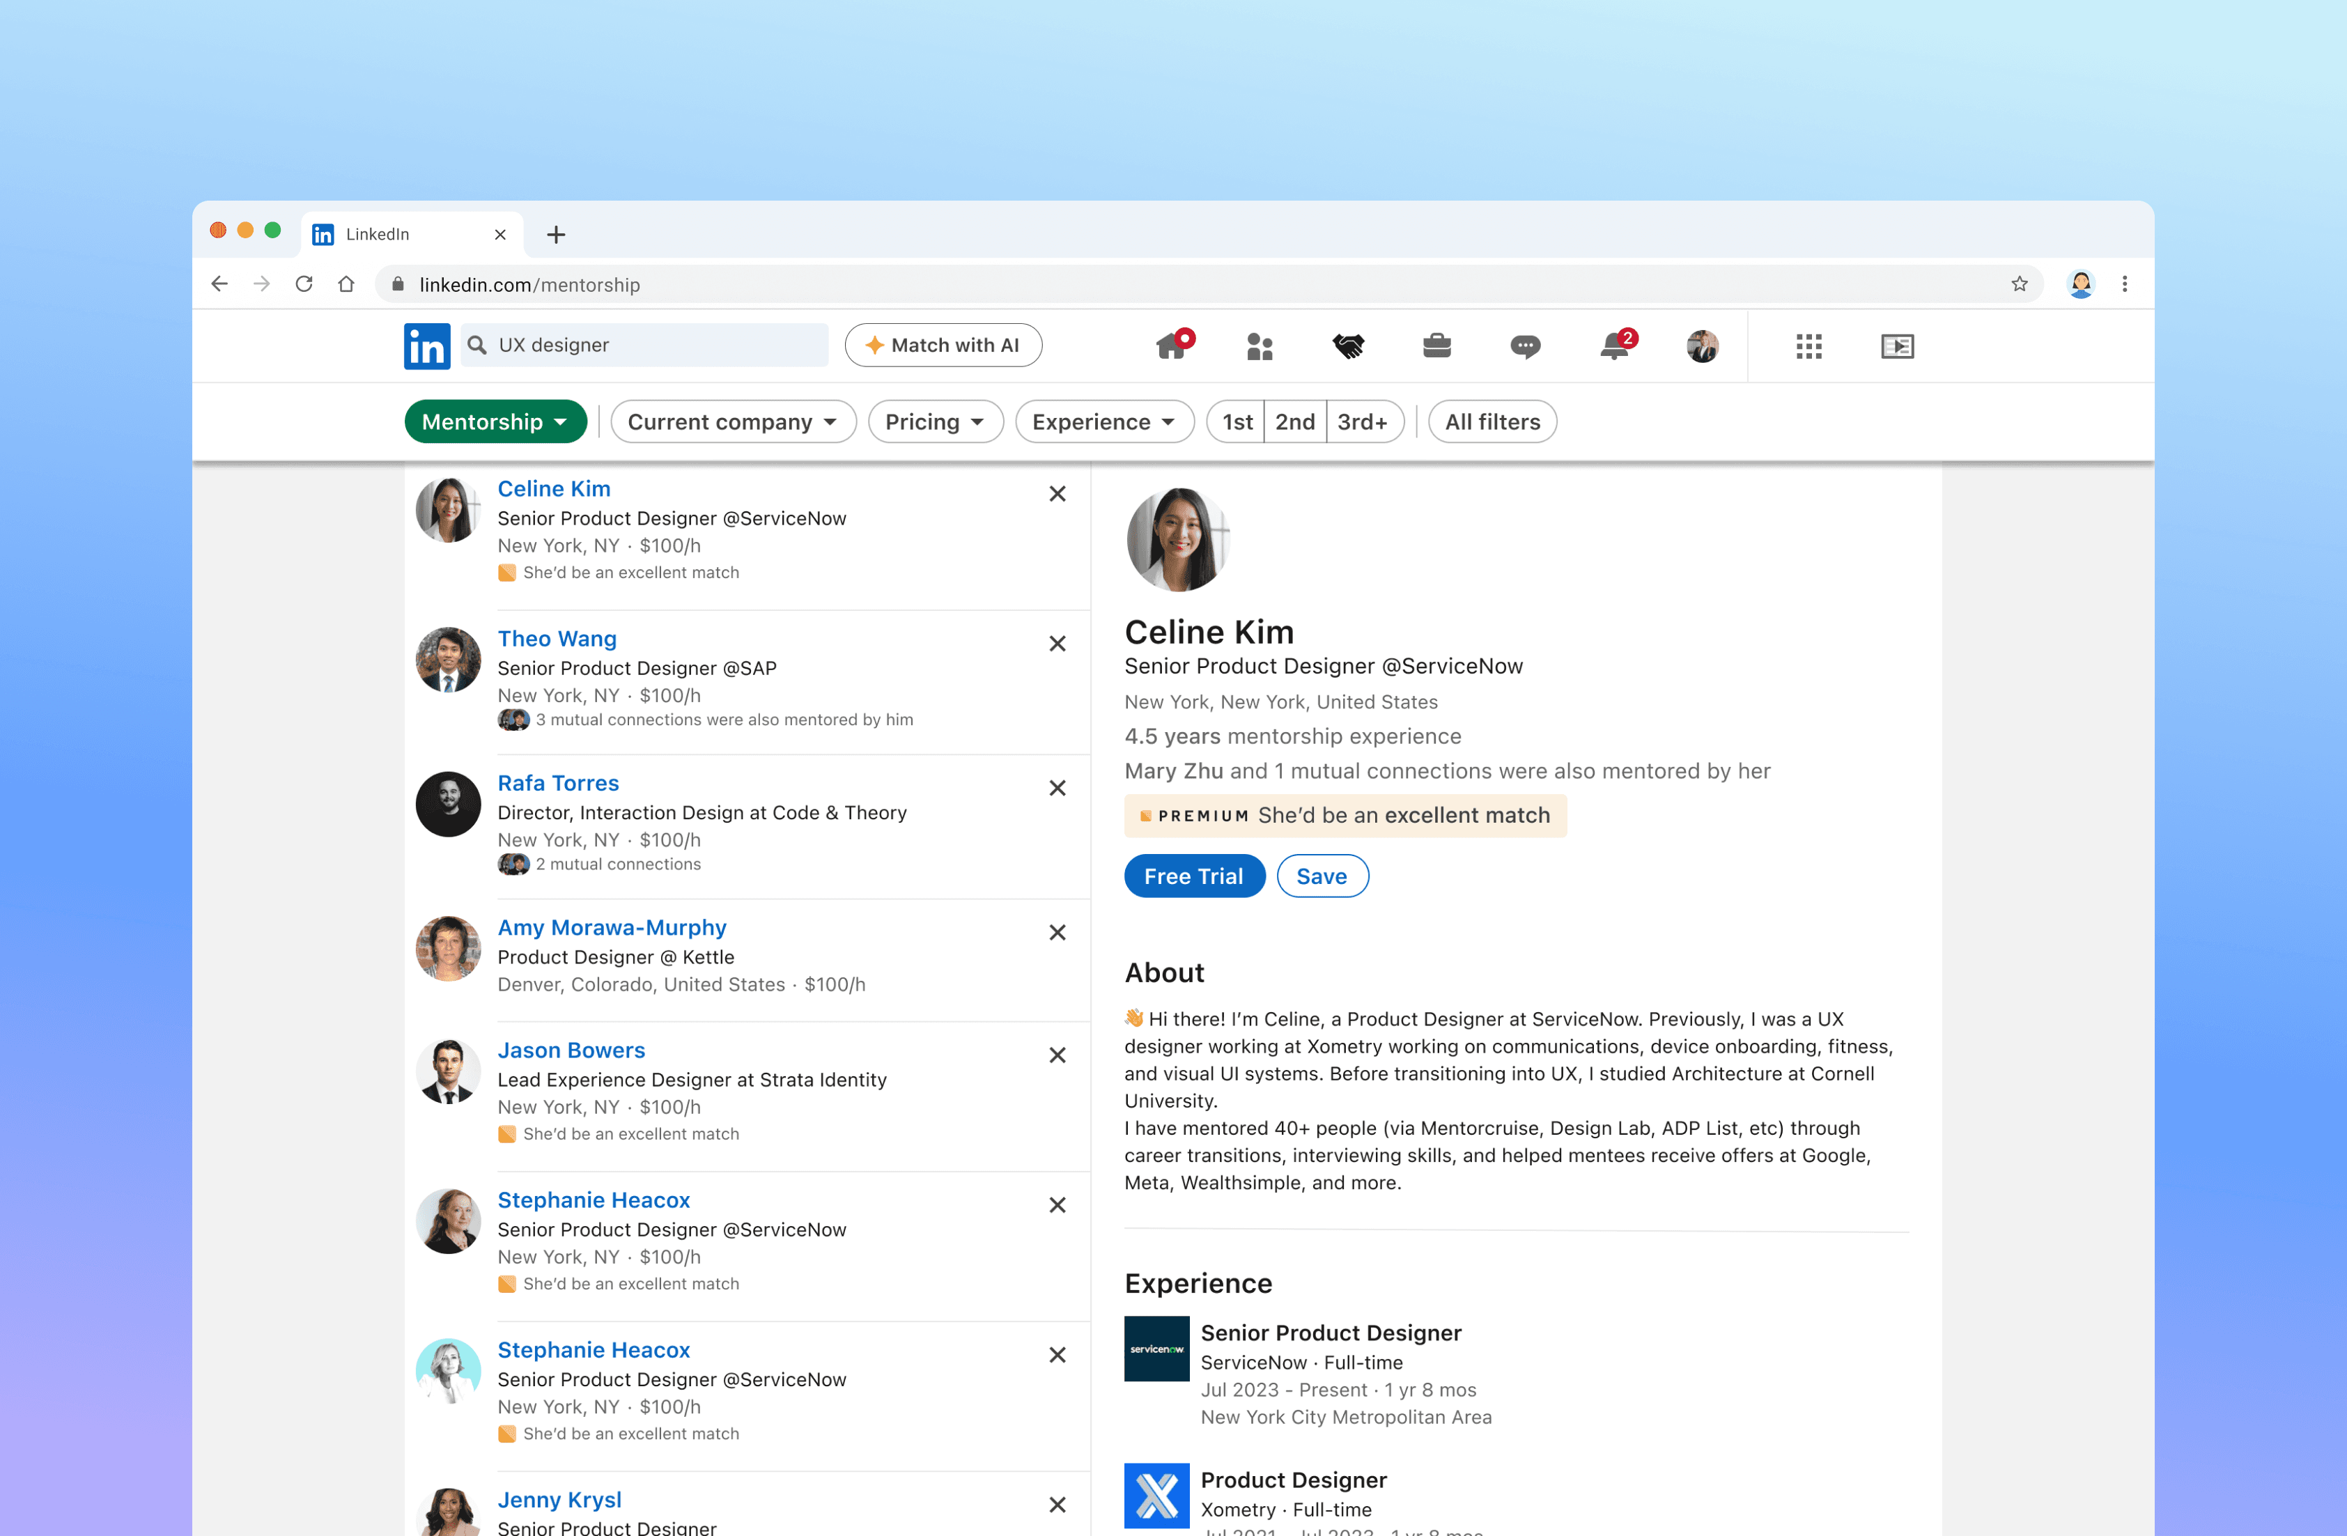
Task: Click Celine Kim's large photo in detail panel
Action: click(1177, 539)
